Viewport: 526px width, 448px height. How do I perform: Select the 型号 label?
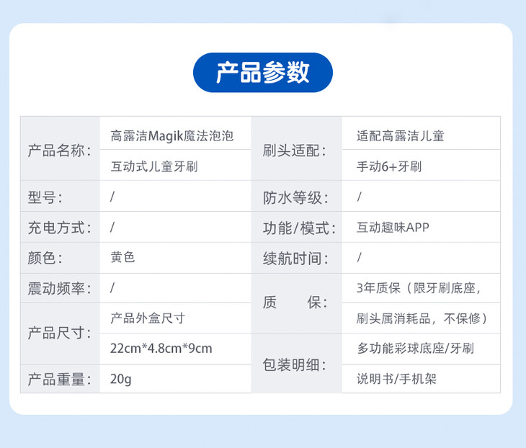(x=45, y=197)
